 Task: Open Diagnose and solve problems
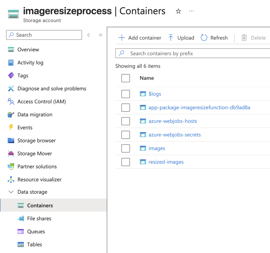(52, 89)
